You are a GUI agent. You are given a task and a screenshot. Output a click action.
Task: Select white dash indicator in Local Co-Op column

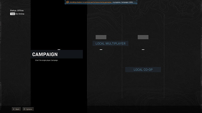pos(143,50)
